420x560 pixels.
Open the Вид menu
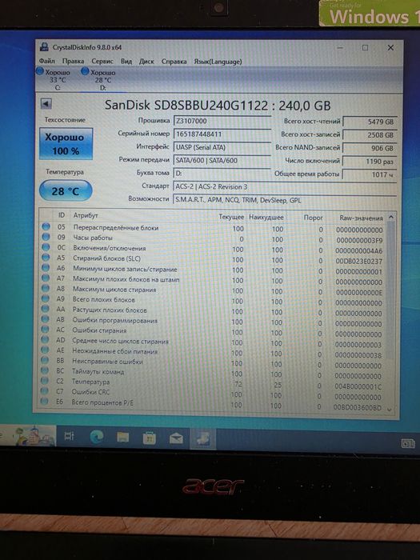point(126,61)
